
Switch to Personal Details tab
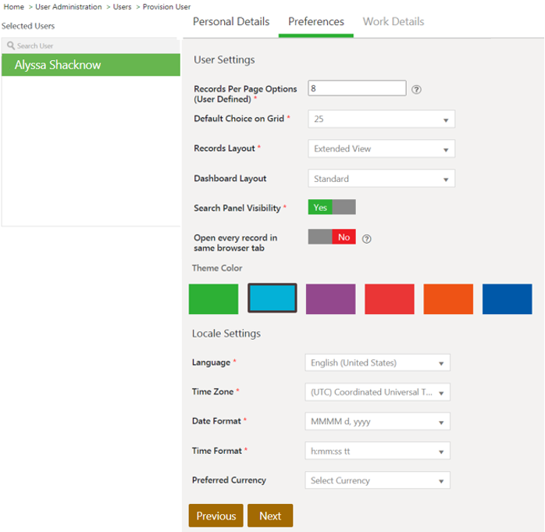tap(231, 21)
